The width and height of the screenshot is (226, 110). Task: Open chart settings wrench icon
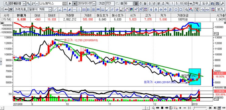point(222,3)
